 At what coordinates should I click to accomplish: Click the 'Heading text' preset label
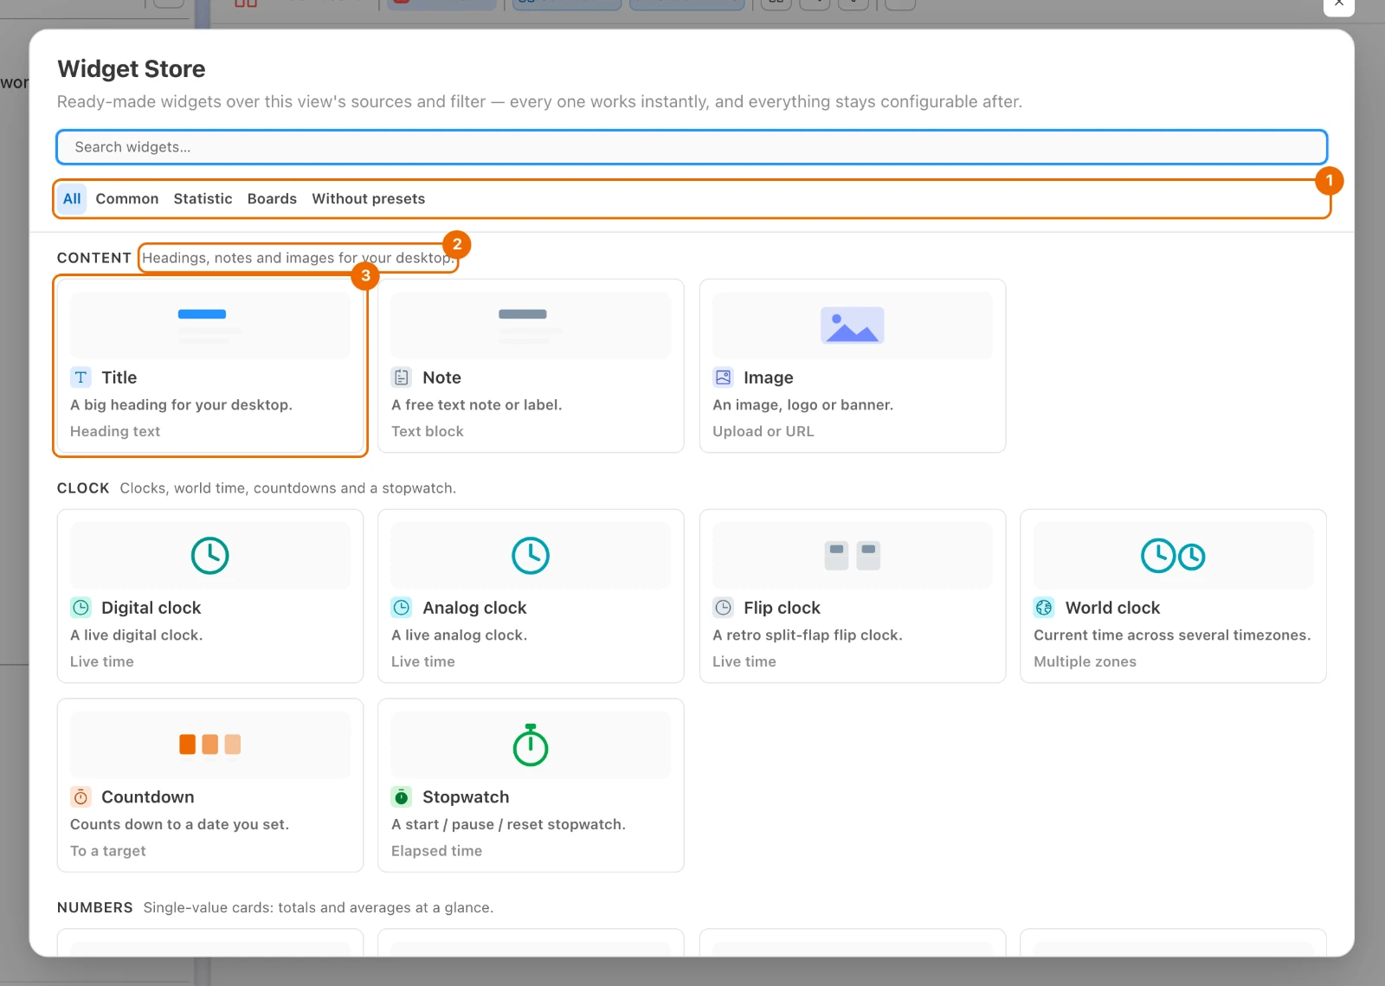[115, 431]
